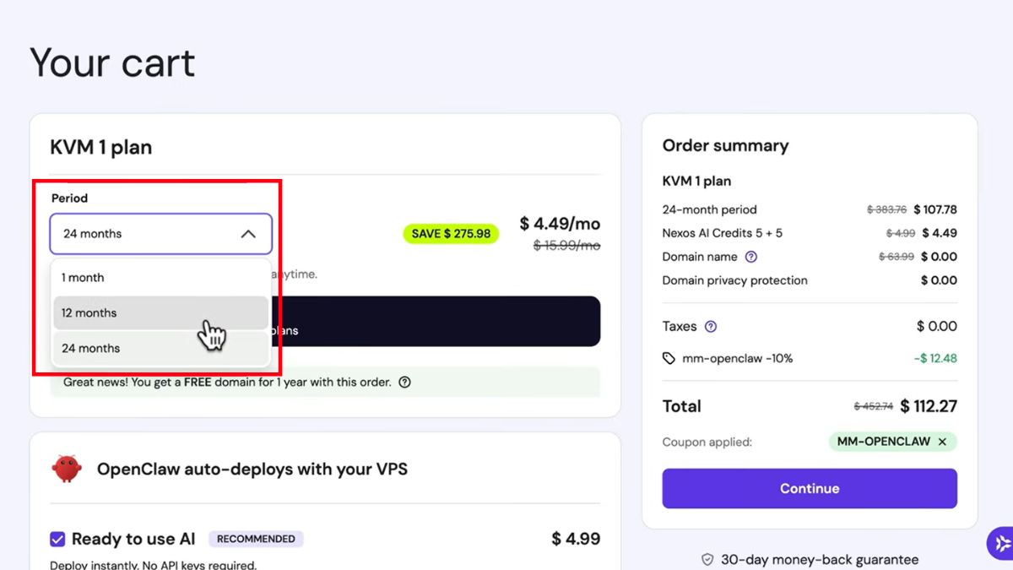The image size is (1013, 570).
Task: Click the OpenClaw crab mascot icon
Action: pos(68,469)
